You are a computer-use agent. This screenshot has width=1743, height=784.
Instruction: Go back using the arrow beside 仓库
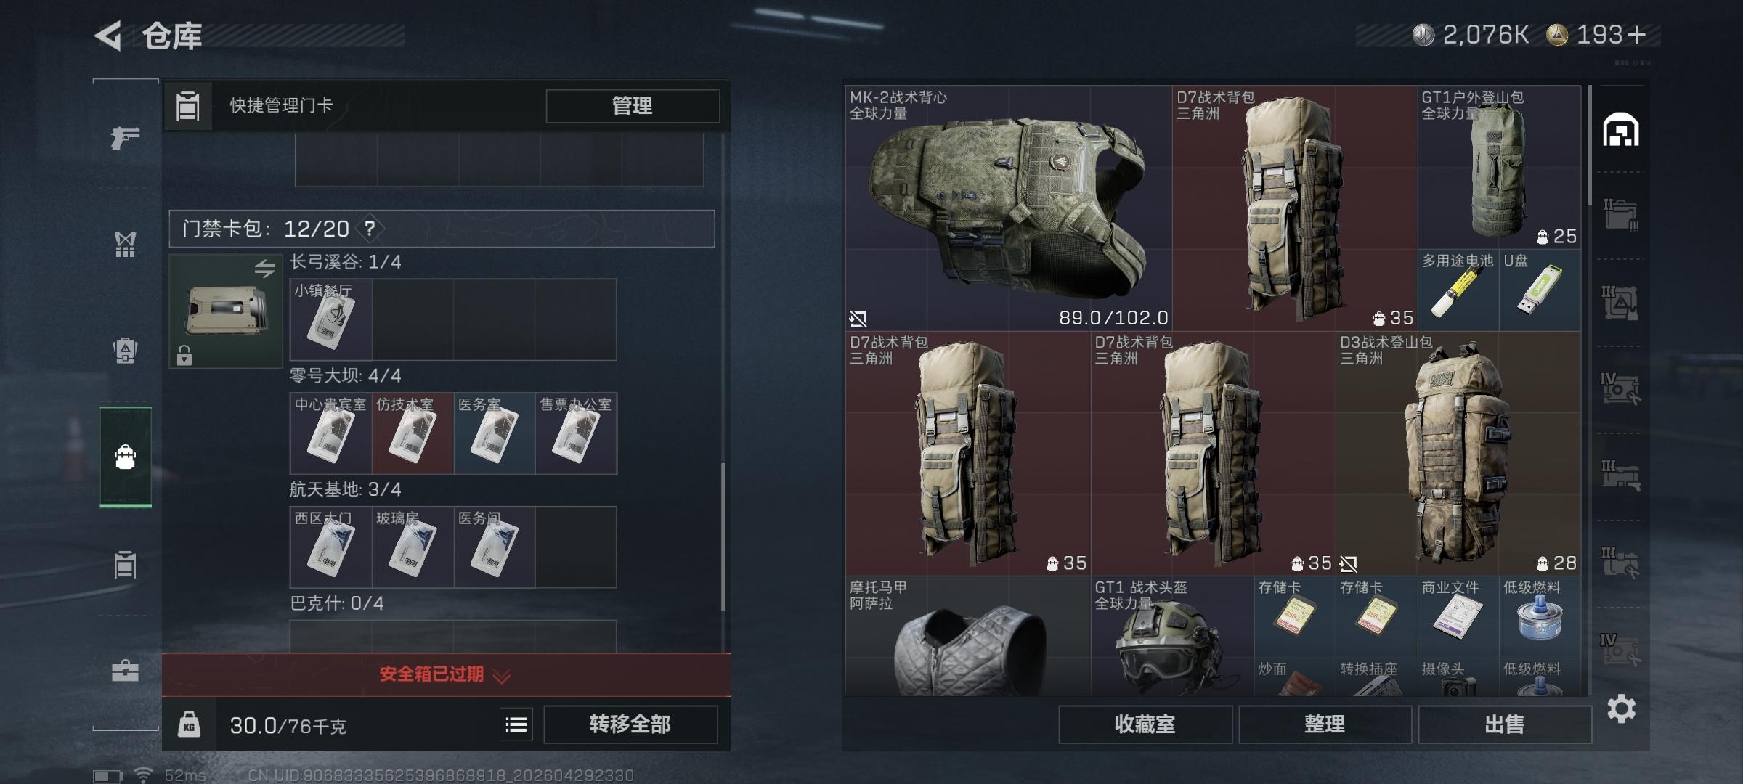[x=108, y=36]
